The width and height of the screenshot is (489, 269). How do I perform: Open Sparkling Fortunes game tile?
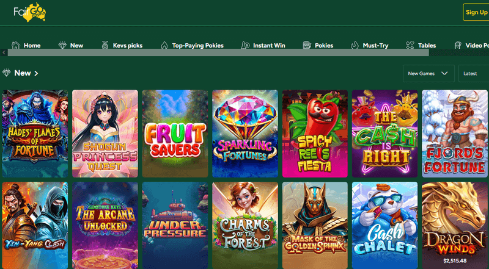245,134
